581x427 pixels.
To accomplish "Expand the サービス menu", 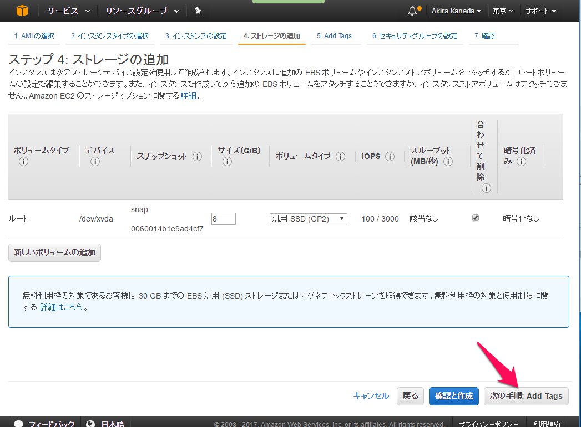I will (69, 11).
